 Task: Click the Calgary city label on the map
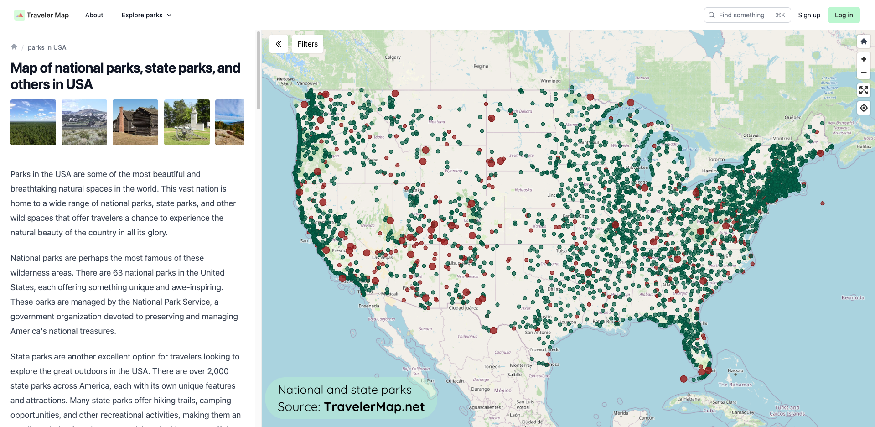click(393, 57)
